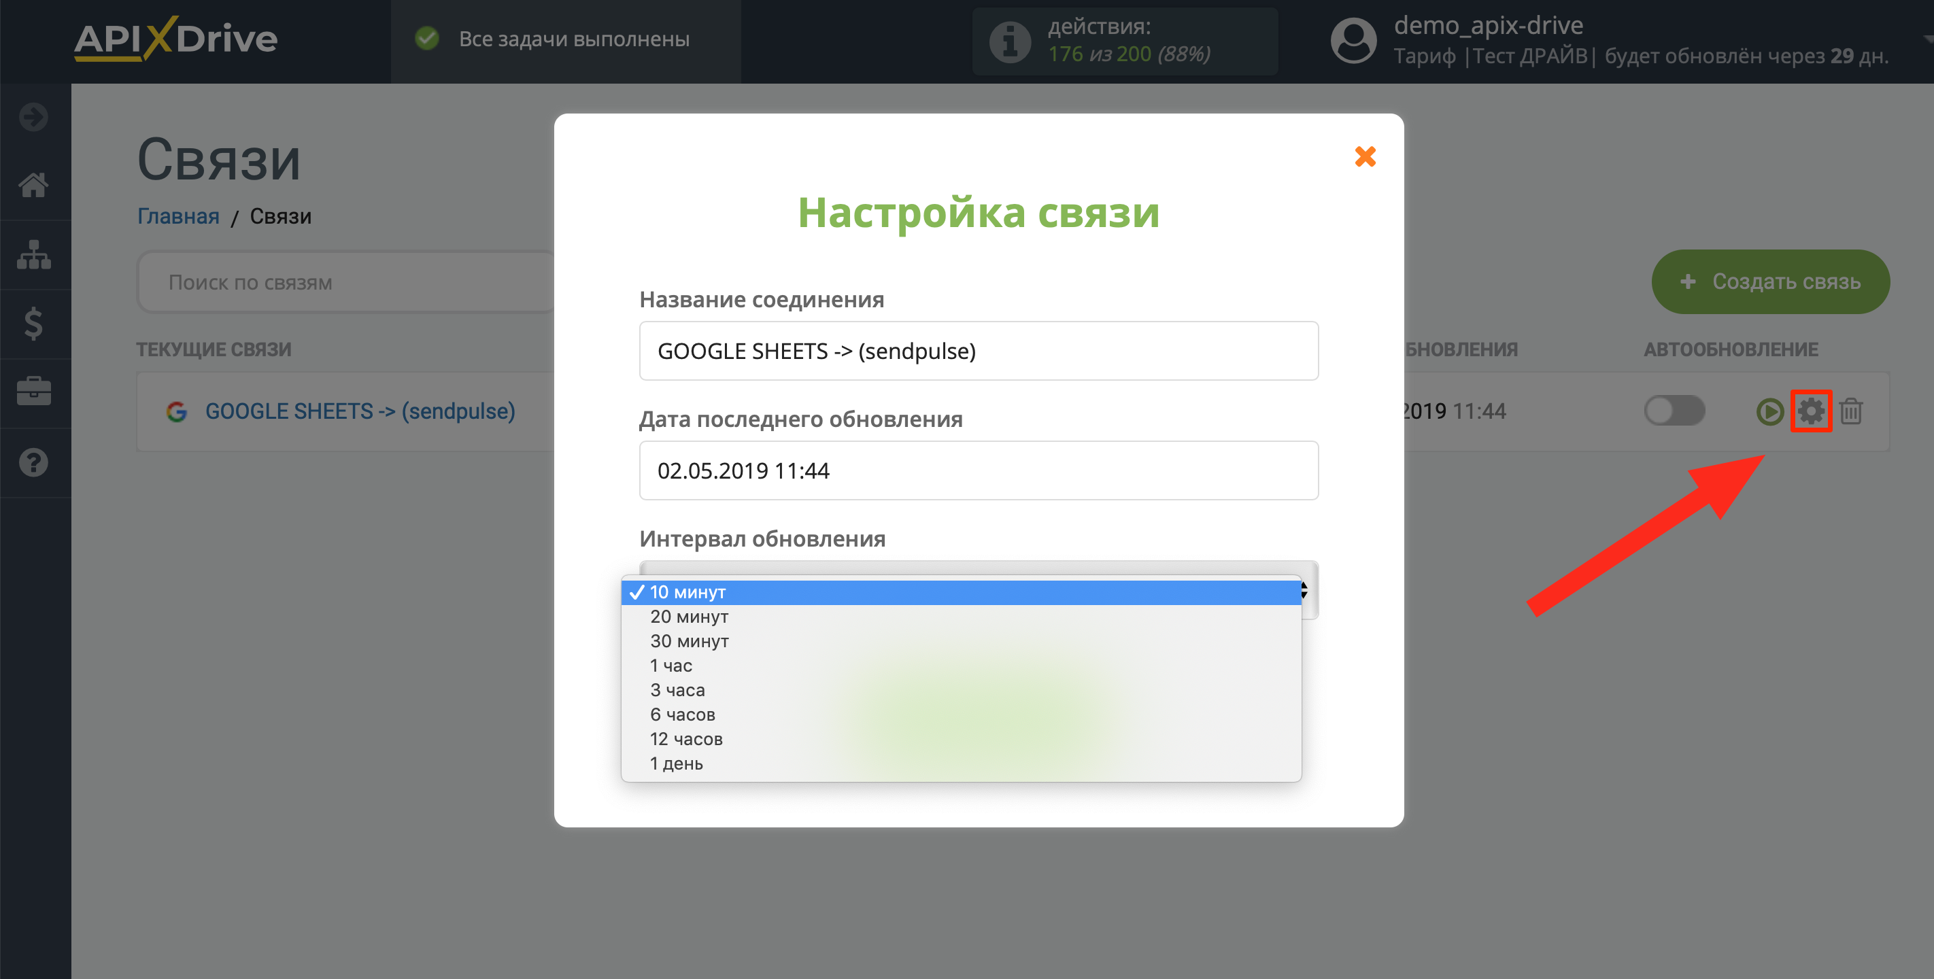
Task: Toggle the Автообновление switch
Action: (1674, 411)
